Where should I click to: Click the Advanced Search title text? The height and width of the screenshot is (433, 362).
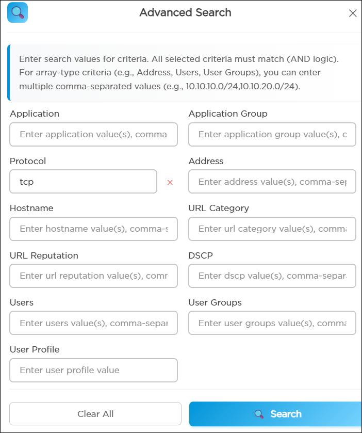pyautogui.click(x=185, y=13)
